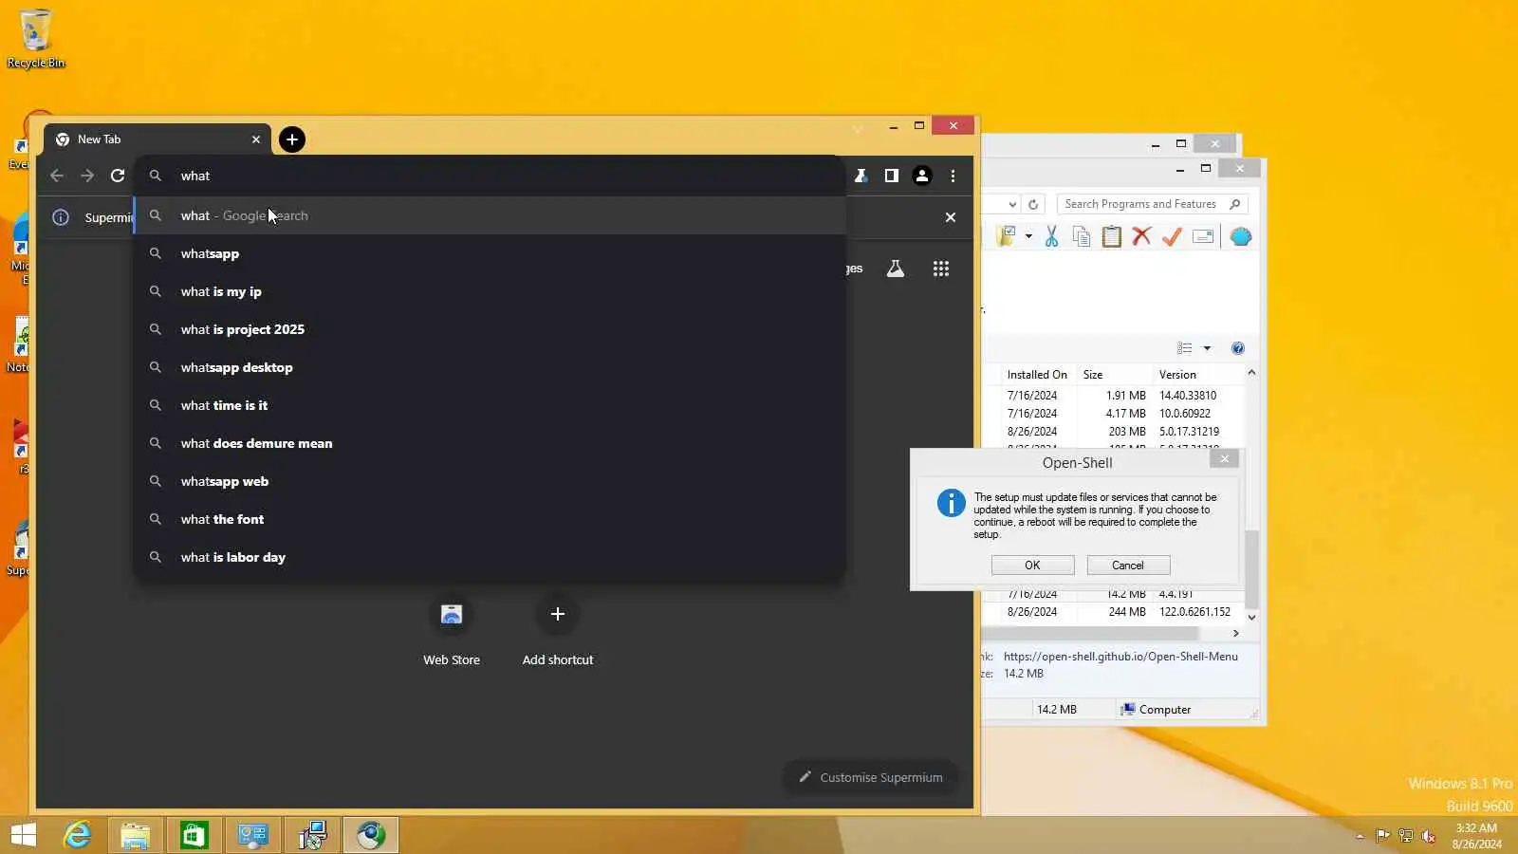The width and height of the screenshot is (1518, 854).
Task: Open the labs flask icon in toolbar
Action: coord(861,176)
